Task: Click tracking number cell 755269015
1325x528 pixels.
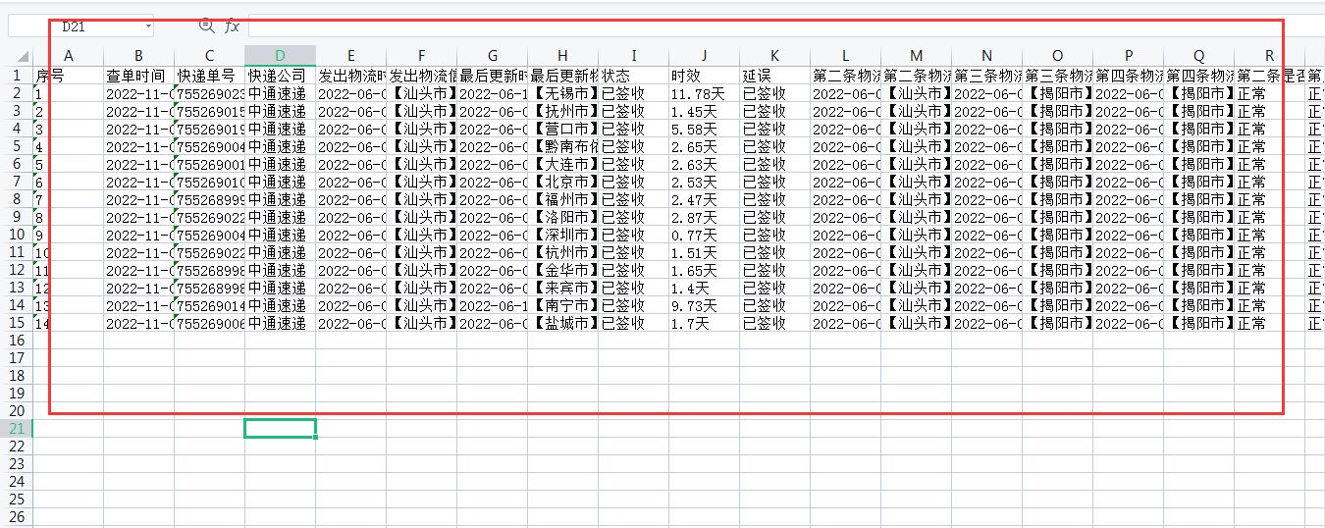Action: pos(209,111)
